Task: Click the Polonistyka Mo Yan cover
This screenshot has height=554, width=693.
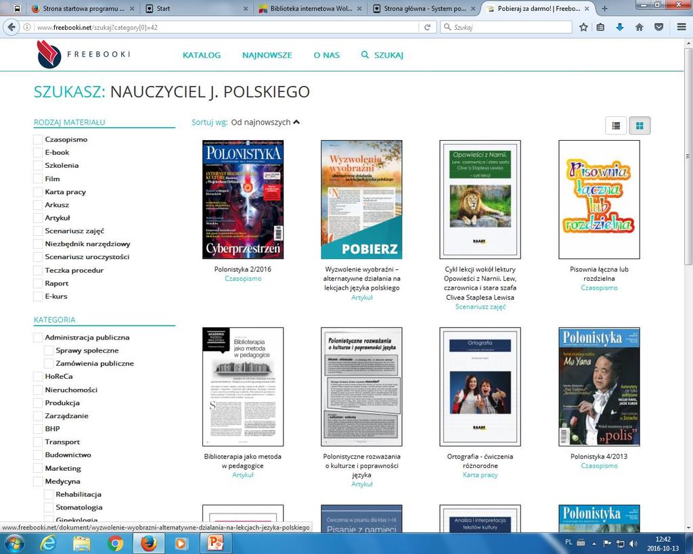Action: 599,387
